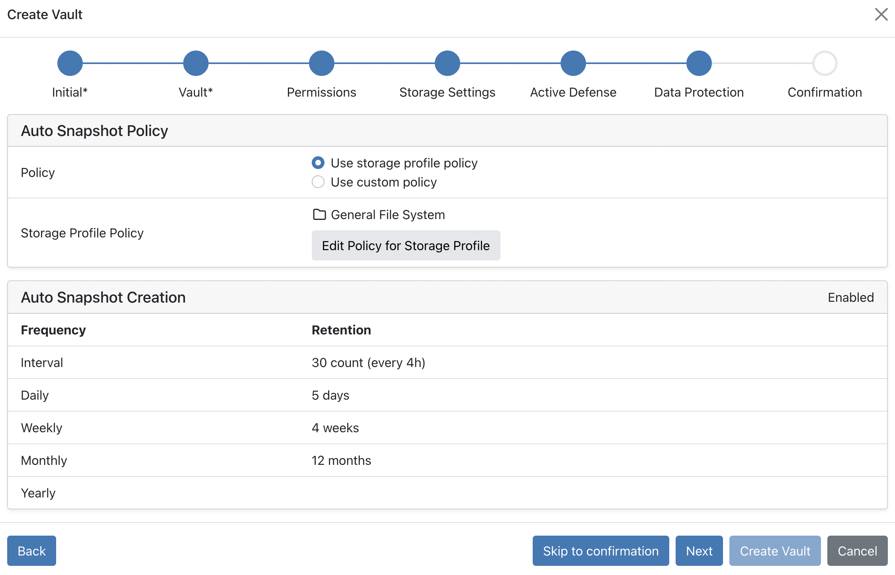Select Use storage profile policy radio
The image size is (895, 575).
click(x=318, y=163)
